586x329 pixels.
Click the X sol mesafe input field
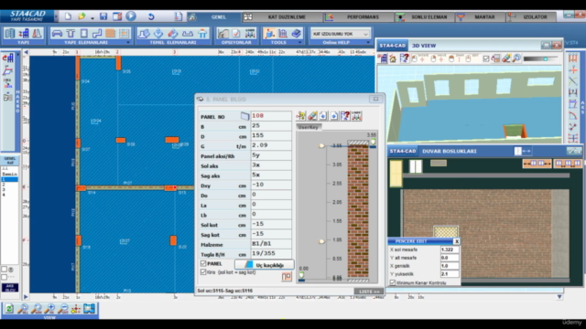[x=450, y=249]
